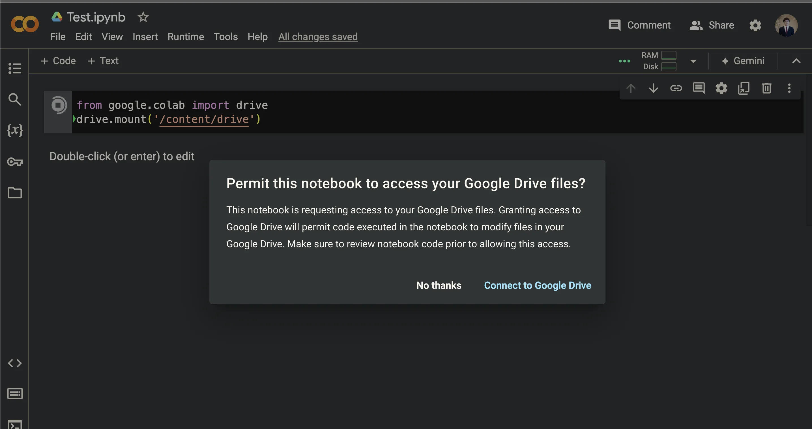Click Connect to Google Drive
The height and width of the screenshot is (429, 812).
coord(538,285)
